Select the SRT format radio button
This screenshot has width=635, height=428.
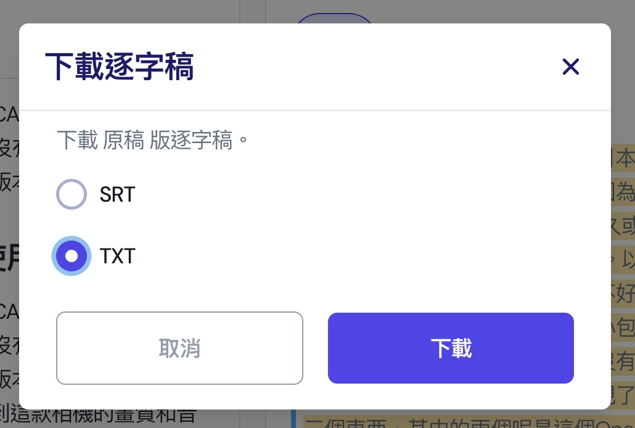72,194
